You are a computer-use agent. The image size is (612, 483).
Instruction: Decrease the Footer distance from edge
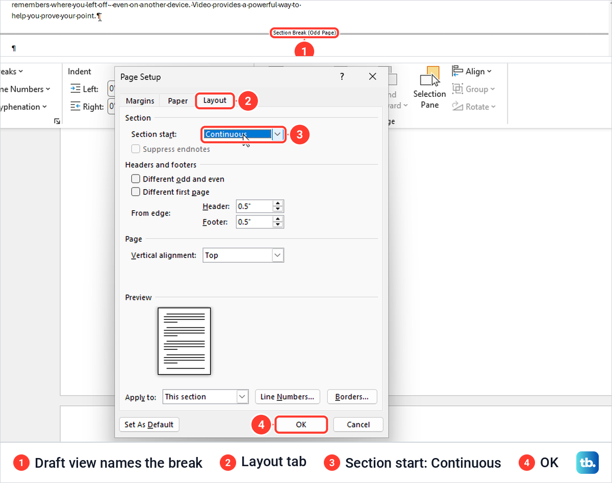click(278, 224)
